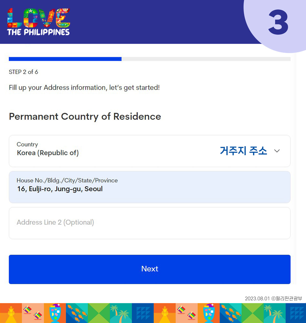The image size is (306, 323).
Task: Click the Permanent Country of Residence heading
Action: click(x=85, y=117)
